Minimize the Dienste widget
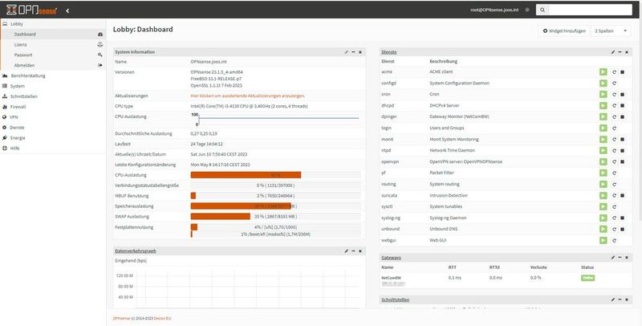The image size is (642, 326). tap(620, 52)
